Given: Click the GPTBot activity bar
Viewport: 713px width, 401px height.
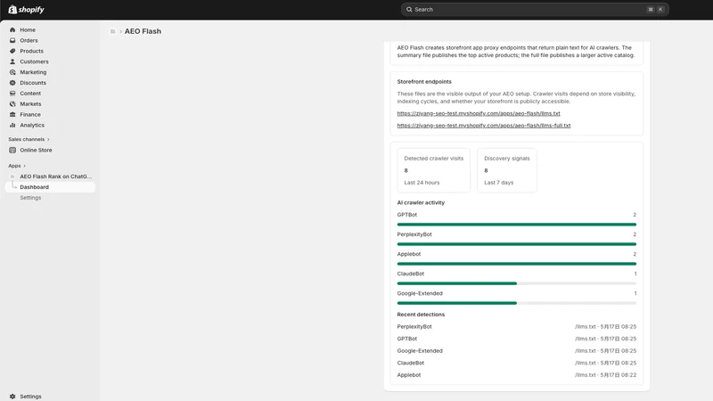Looking at the screenshot, I should click(517, 225).
